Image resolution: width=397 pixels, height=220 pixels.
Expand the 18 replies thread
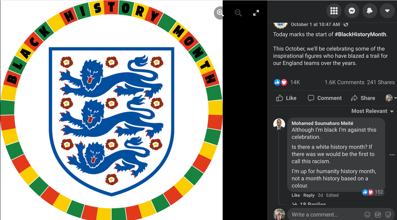pyautogui.click(x=312, y=204)
